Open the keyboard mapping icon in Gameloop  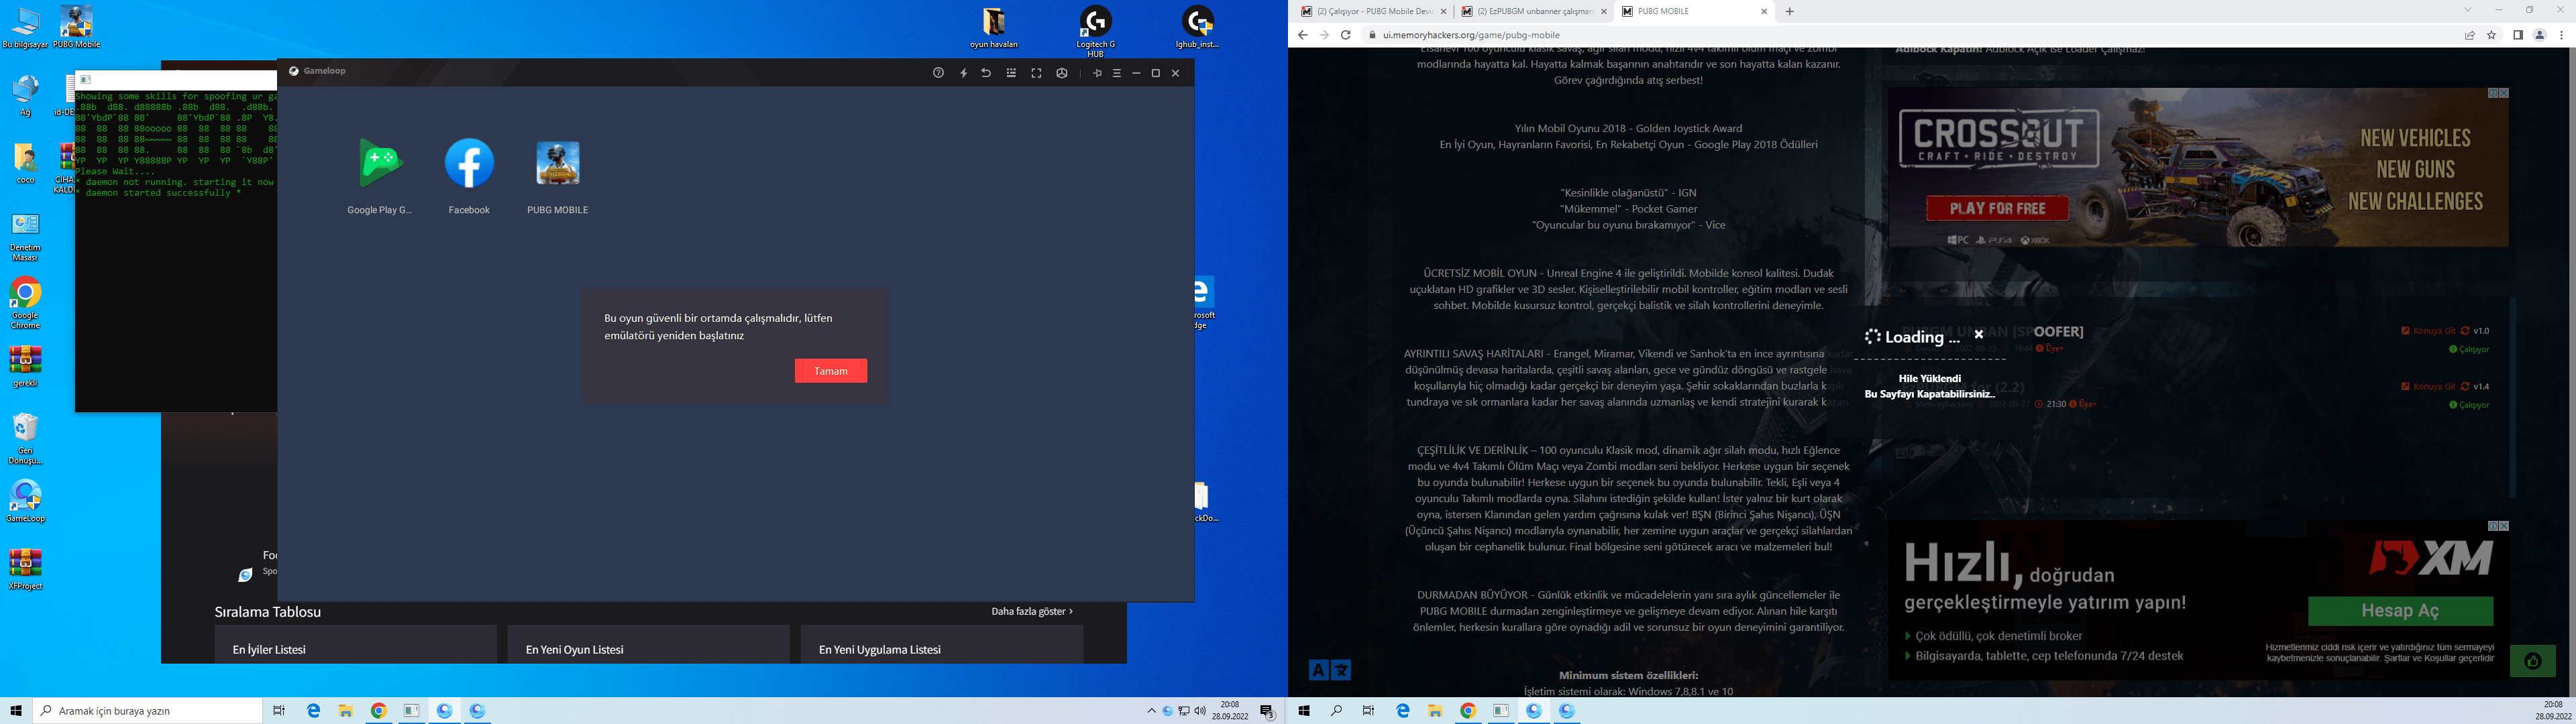(x=1011, y=73)
